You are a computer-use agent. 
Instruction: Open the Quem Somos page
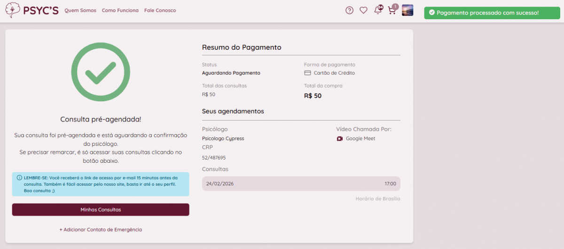80,10
